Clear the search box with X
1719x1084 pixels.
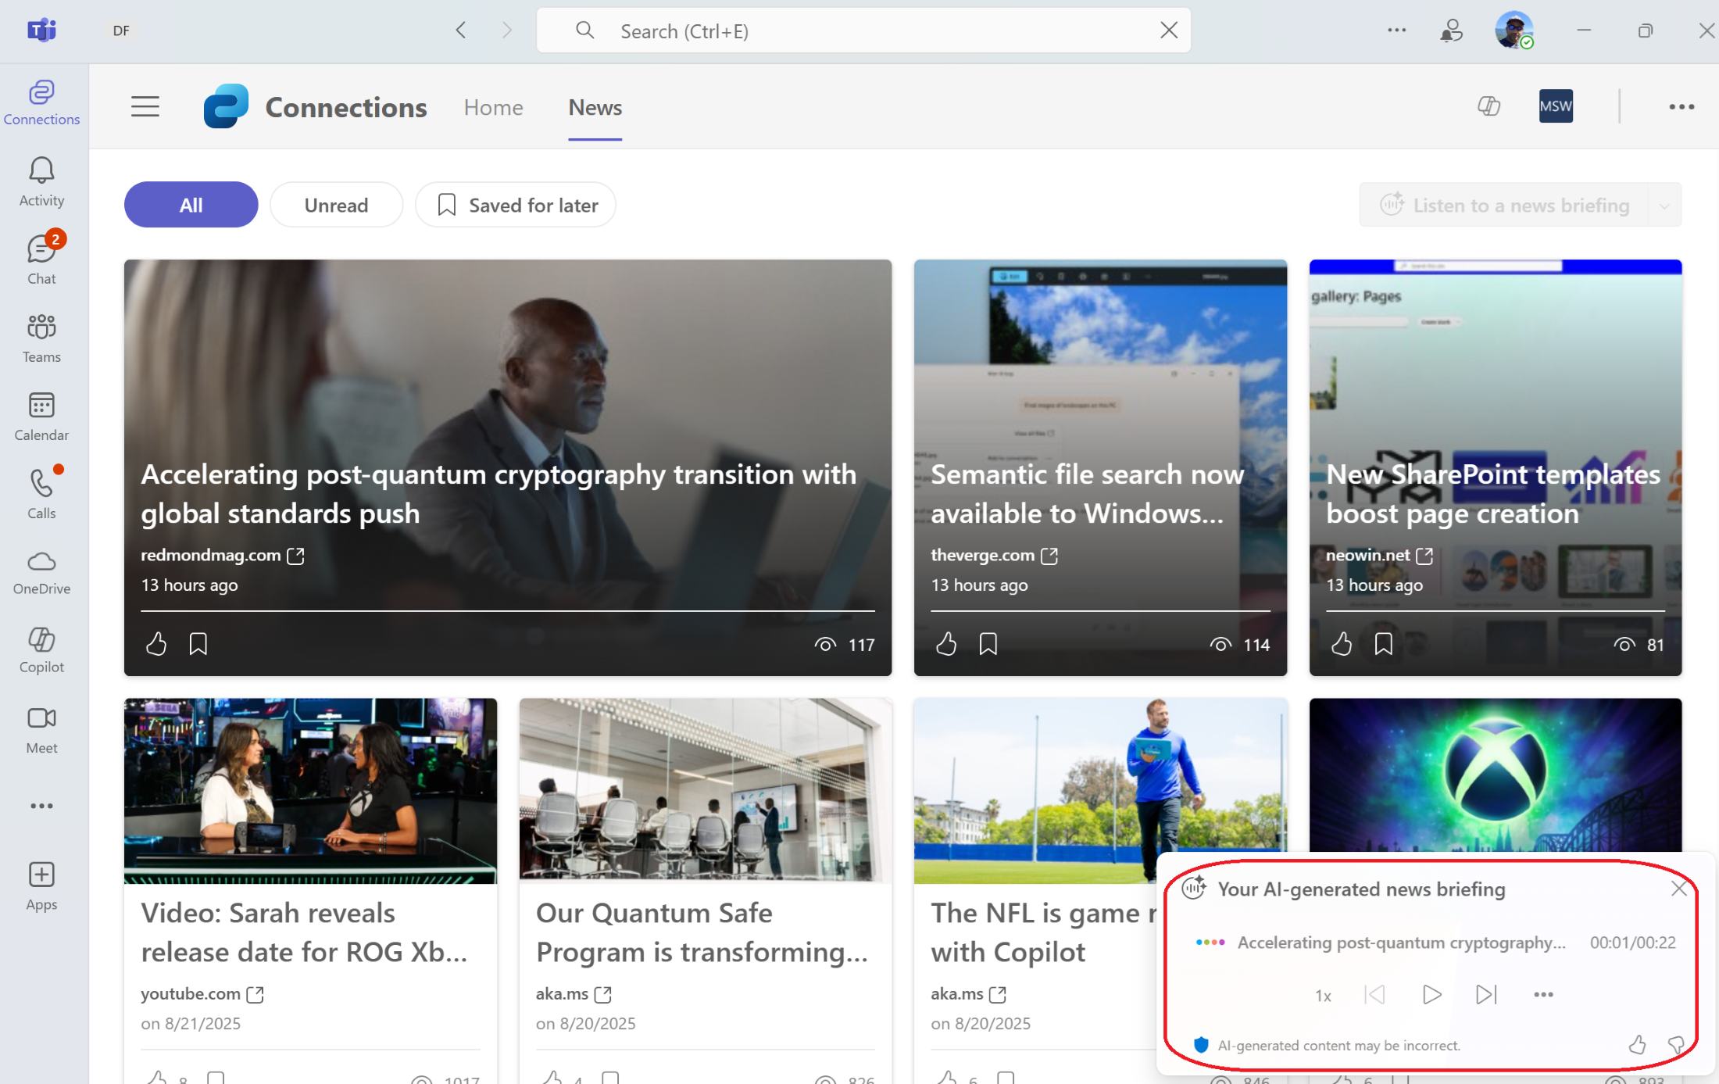[1169, 30]
